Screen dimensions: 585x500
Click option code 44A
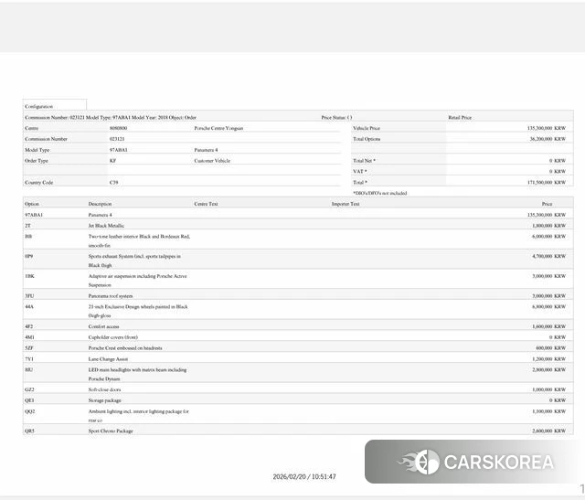(29, 307)
